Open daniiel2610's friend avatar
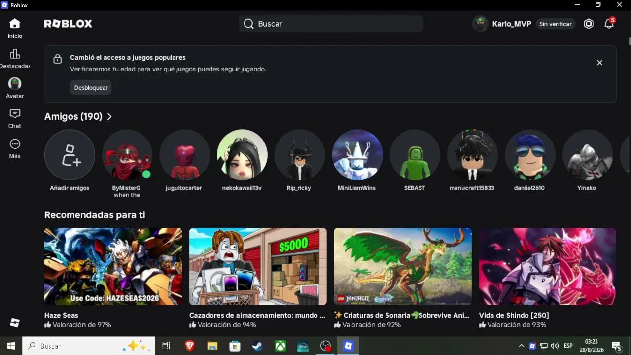 pos(530,155)
